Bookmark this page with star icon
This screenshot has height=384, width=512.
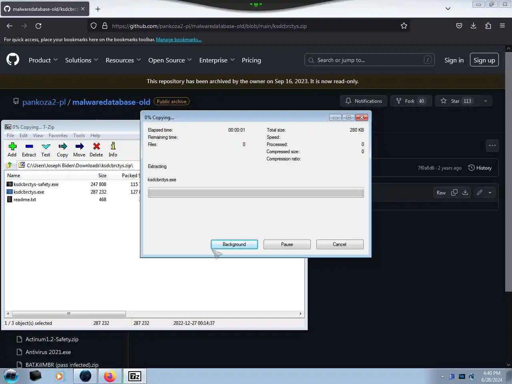(404, 26)
